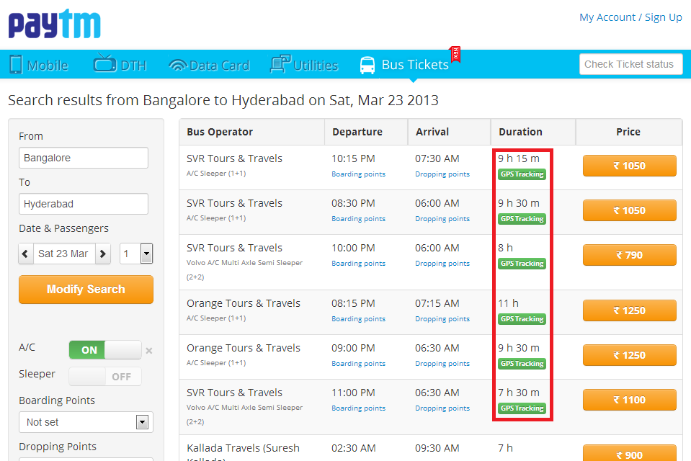Click the DTH television icon
This screenshot has height=461, width=691.
coord(104,63)
